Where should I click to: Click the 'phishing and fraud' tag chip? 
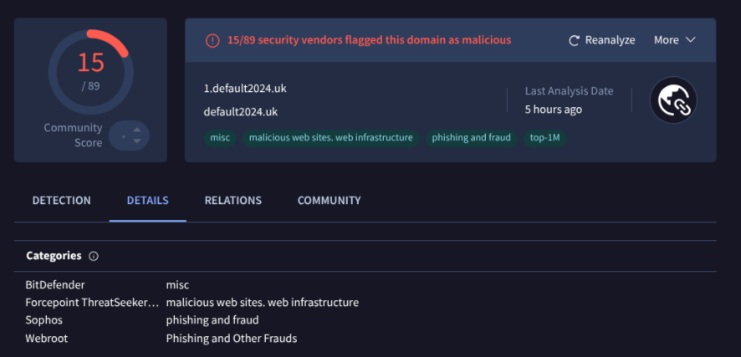click(x=471, y=138)
